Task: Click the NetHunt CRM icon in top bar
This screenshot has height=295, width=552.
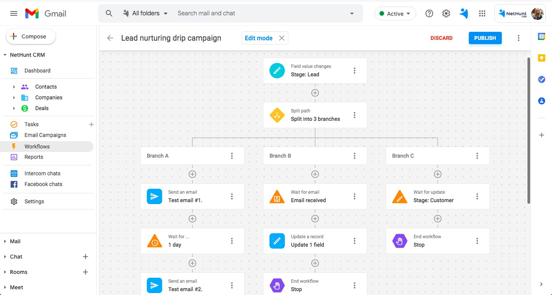Action: pos(464,13)
